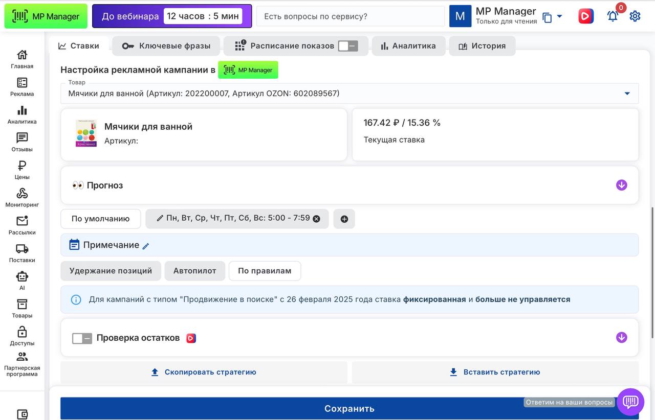Screen dimensions: 655x420
Task: Click Скопировать стратегию button
Action: pos(204,372)
